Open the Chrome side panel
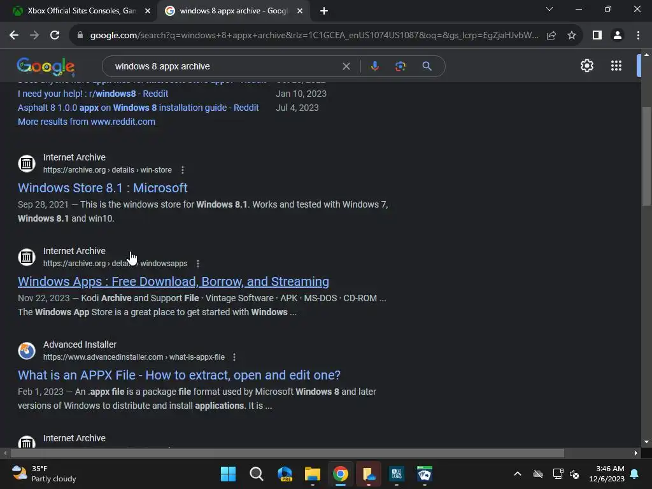This screenshot has width=652, height=489. pyautogui.click(x=597, y=36)
